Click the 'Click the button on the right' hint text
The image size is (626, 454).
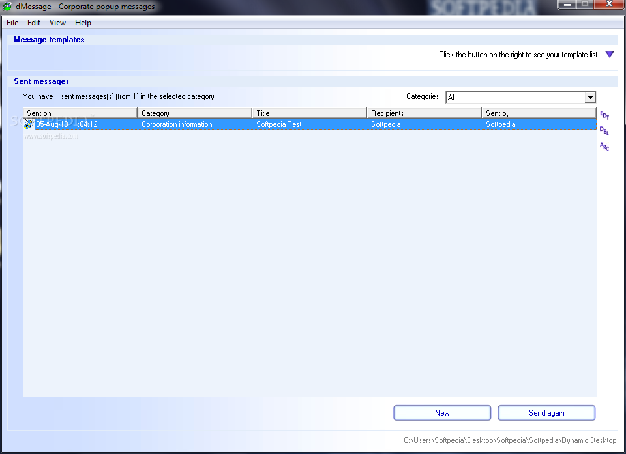518,55
